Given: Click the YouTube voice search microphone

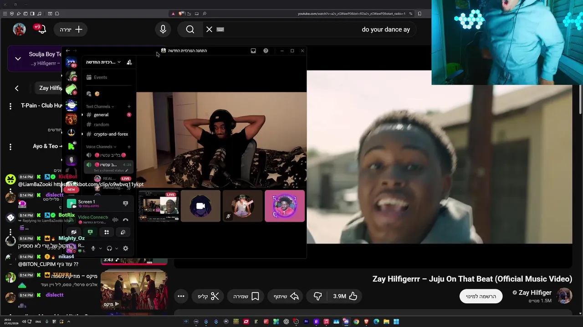Looking at the screenshot, I should point(163,29).
